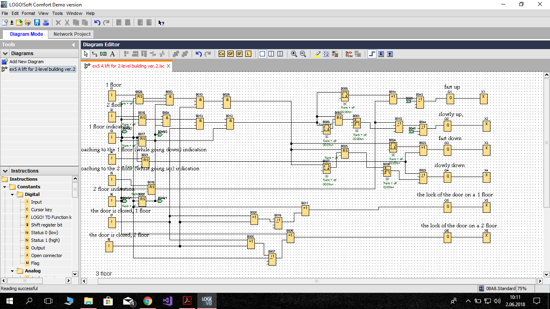
Task: Toggle two-window split view layout
Action: pyautogui.click(x=271, y=54)
